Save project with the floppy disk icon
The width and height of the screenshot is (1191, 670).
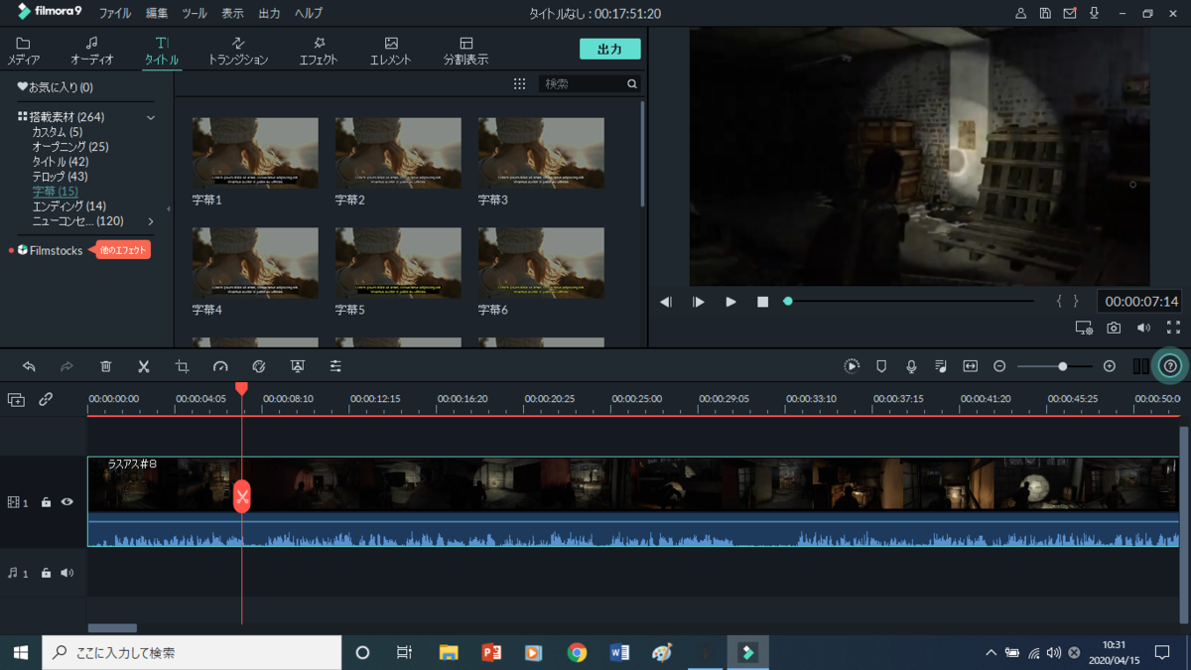(1045, 14)
